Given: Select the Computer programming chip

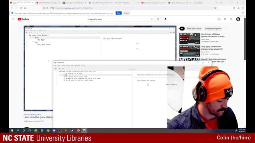Looking at the screenshot, I should tap(214, 29).
